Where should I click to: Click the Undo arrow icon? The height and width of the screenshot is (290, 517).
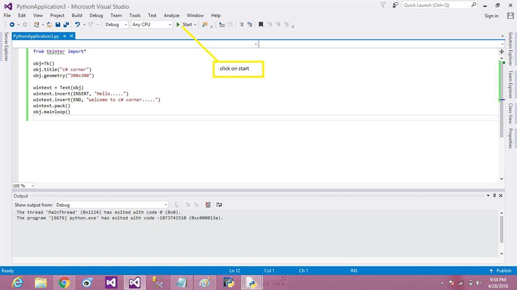point(77,24)
